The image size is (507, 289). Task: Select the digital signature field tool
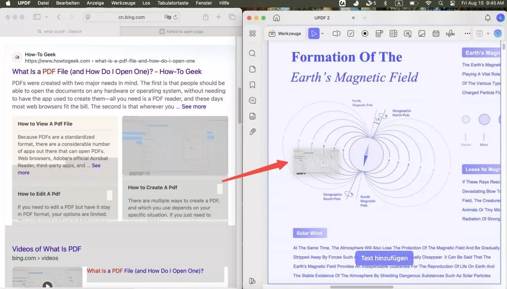(x=450, y=34)
